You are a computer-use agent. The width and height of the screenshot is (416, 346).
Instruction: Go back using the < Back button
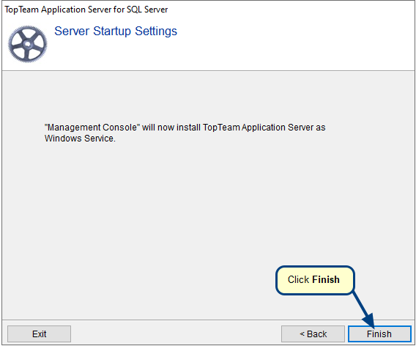pos(313,334)
